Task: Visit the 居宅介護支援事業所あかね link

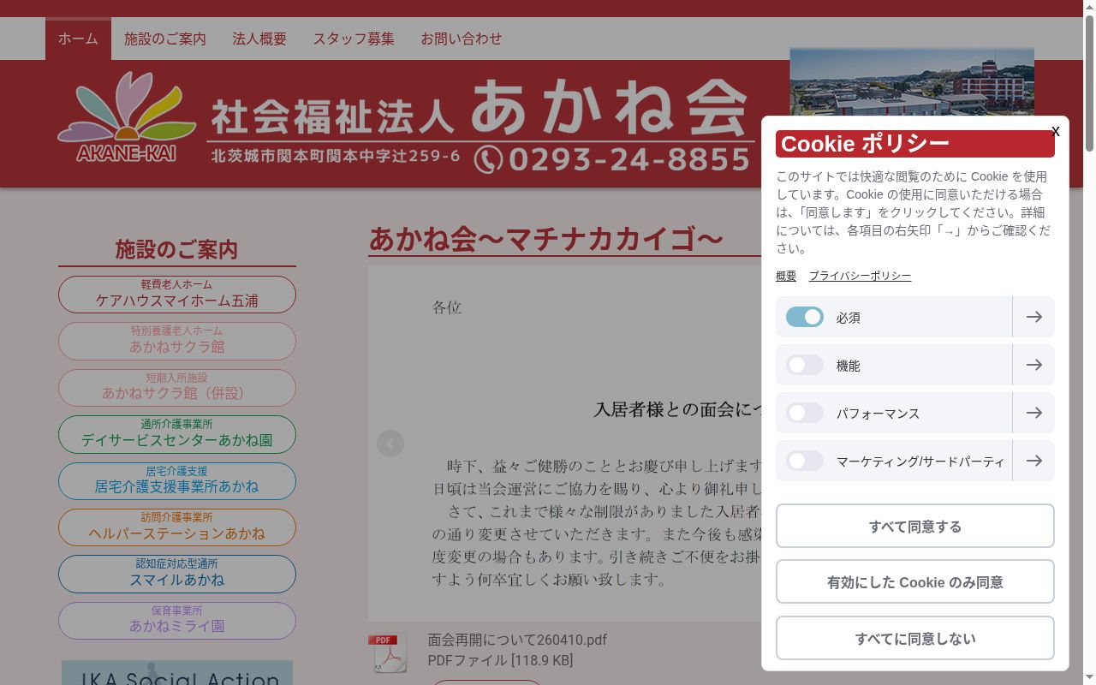Action: [177, 481]
